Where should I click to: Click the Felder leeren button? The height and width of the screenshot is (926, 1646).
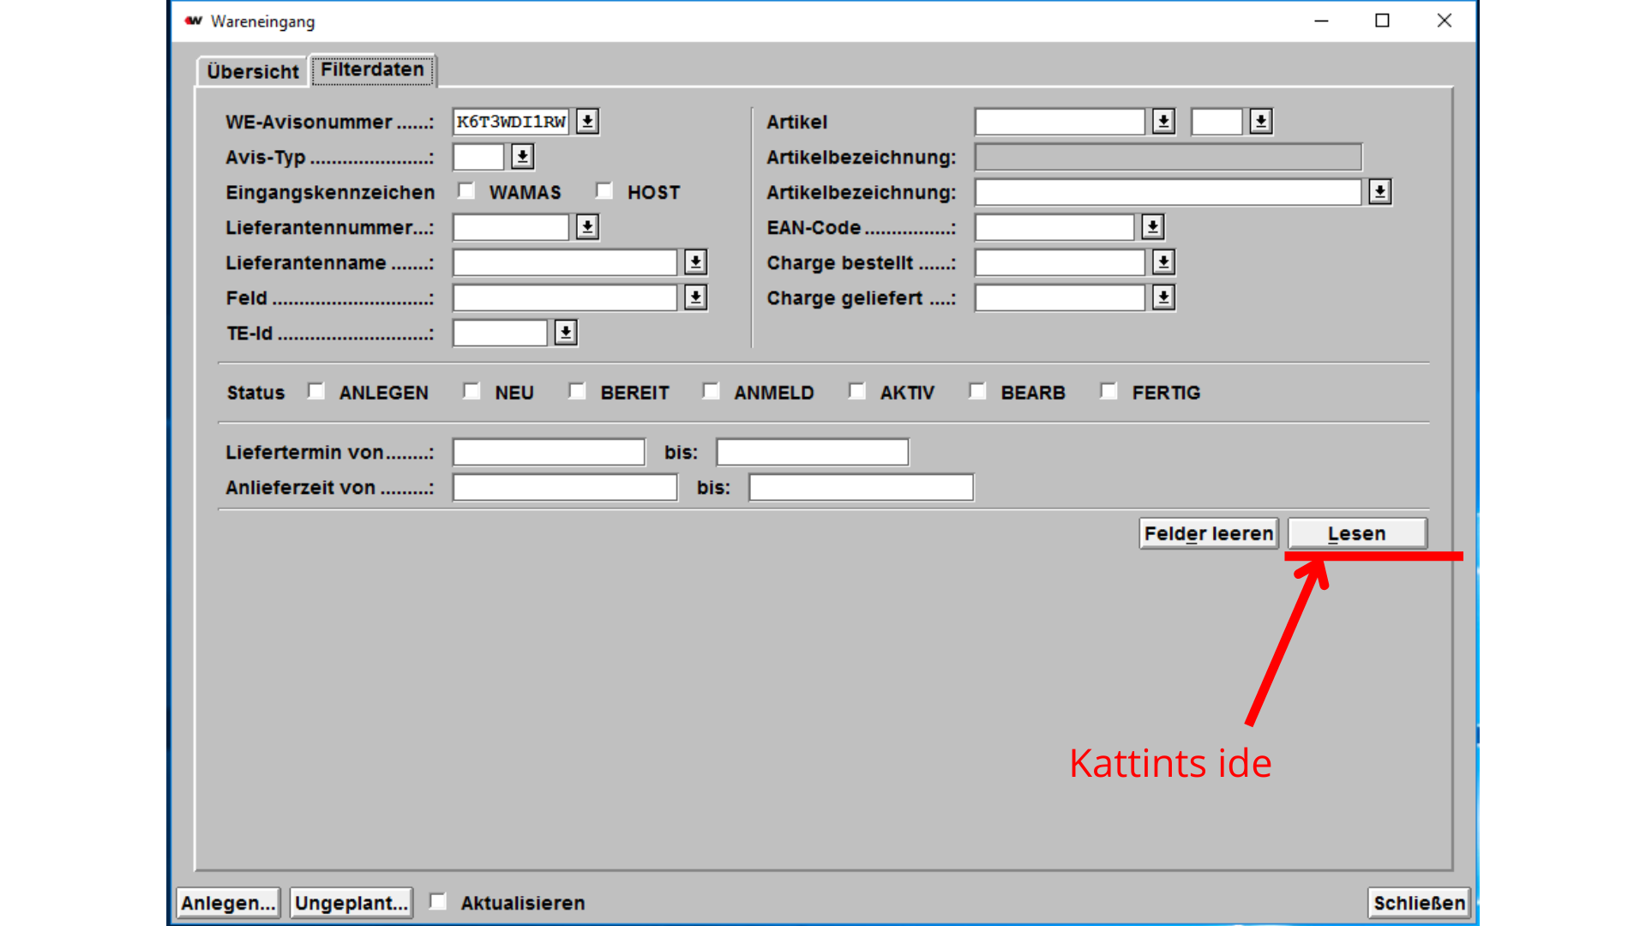coord(1208,533)
